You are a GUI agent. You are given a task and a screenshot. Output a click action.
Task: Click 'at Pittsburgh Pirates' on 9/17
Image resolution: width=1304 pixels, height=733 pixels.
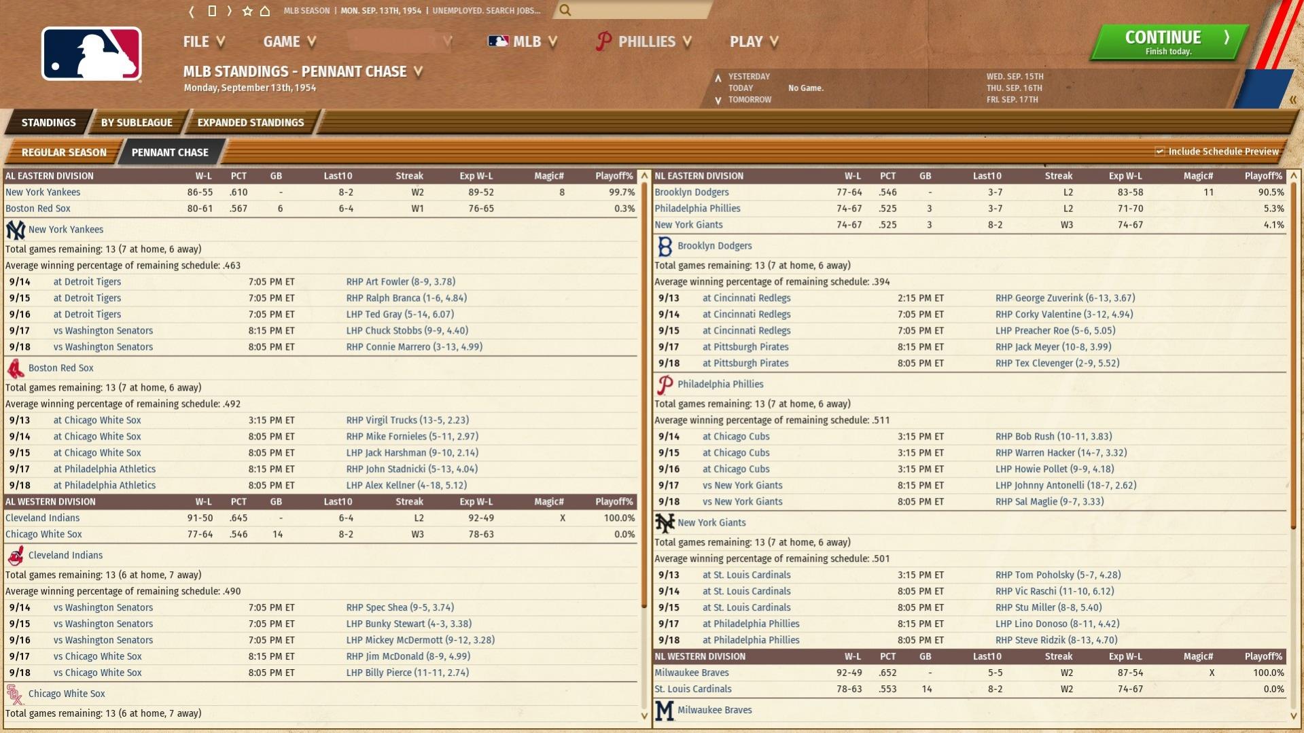tap(745, 347)
